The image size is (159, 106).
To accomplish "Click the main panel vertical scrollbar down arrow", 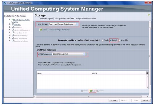I will pos(150,94).
